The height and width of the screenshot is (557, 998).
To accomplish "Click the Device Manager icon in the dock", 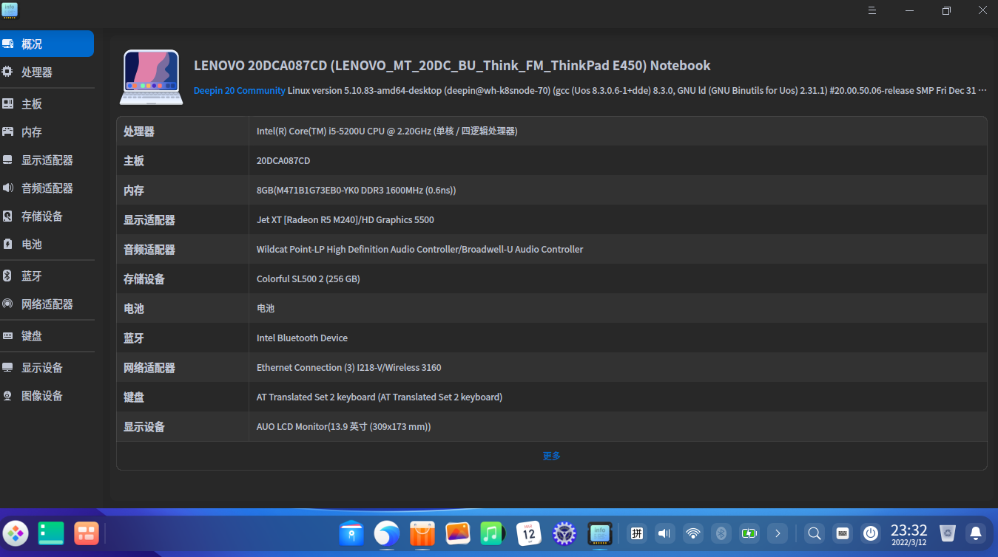I will pyautogui.click(x=600, y=533).
